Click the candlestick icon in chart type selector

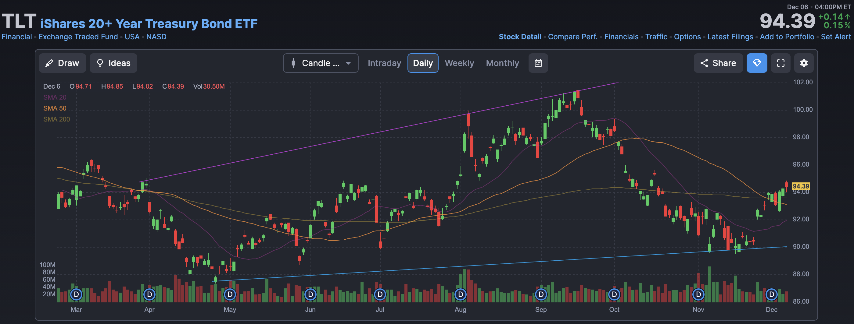coord(293,63)
